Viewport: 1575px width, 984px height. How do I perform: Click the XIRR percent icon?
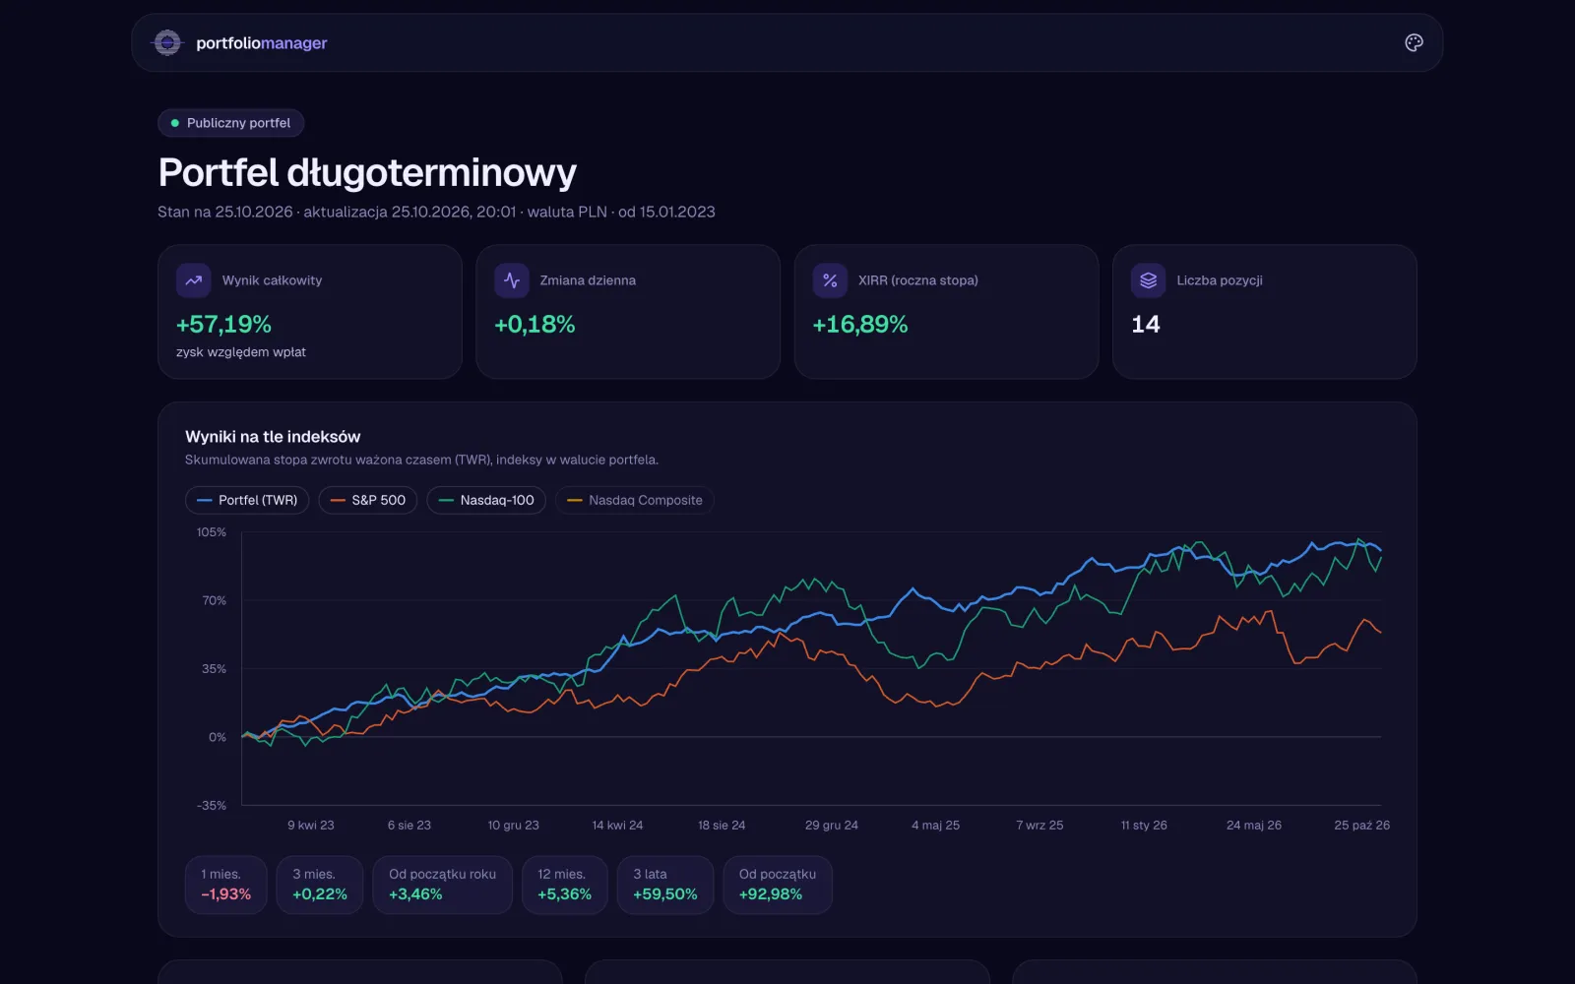(830, 280)
